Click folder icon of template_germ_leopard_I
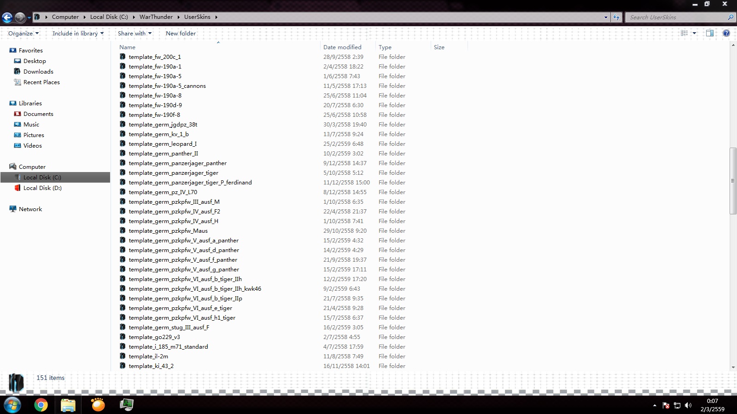This screenshot has height=414, width=737. pos(123,144)
